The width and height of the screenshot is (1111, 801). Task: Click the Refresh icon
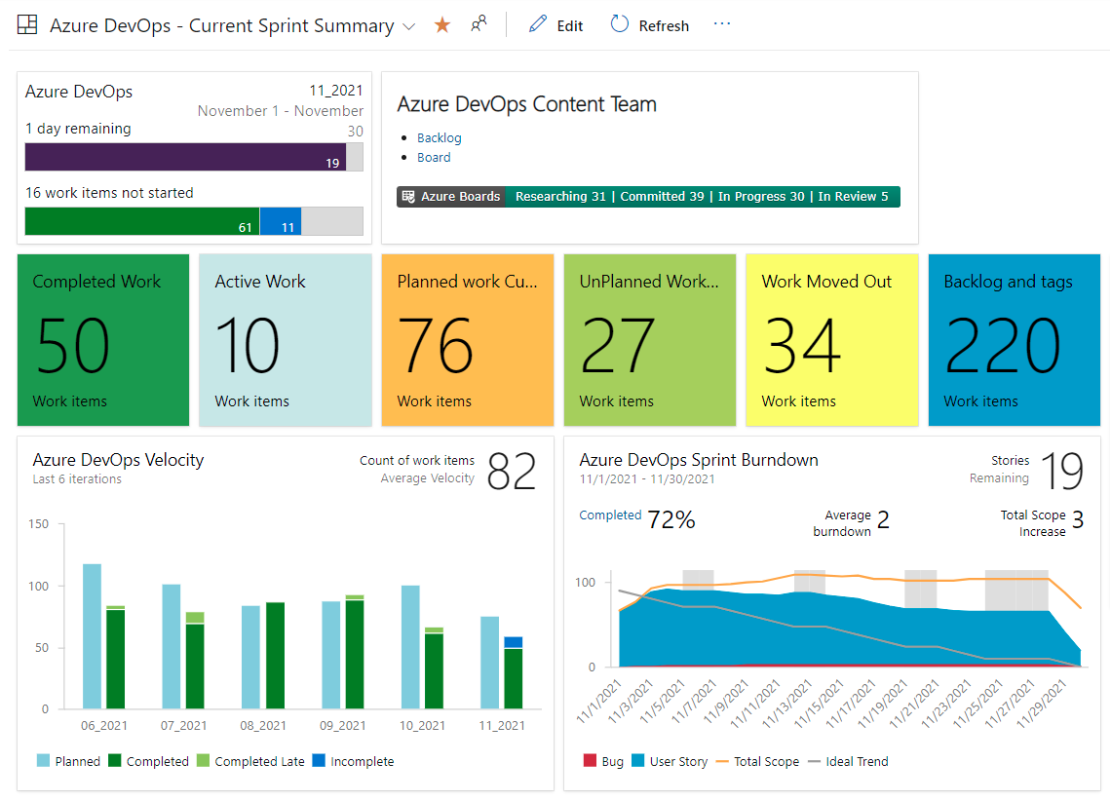pos(622,24)
